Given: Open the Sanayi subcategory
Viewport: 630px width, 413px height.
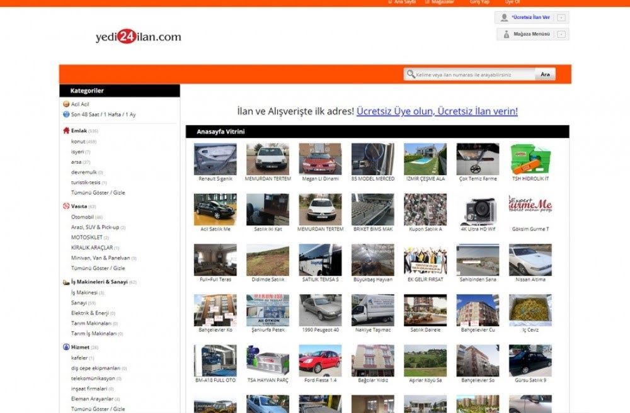Looking at the screenshot, I should (79, 303).
